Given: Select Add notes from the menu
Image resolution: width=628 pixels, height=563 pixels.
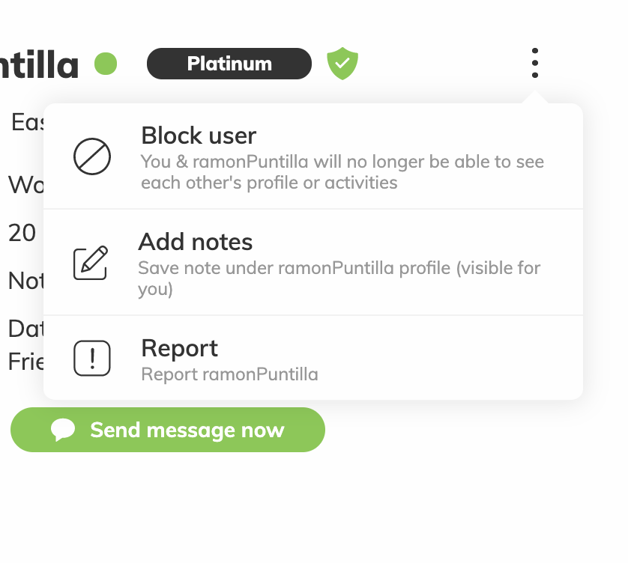Looking at the screenshot, I should click(313, 263).
